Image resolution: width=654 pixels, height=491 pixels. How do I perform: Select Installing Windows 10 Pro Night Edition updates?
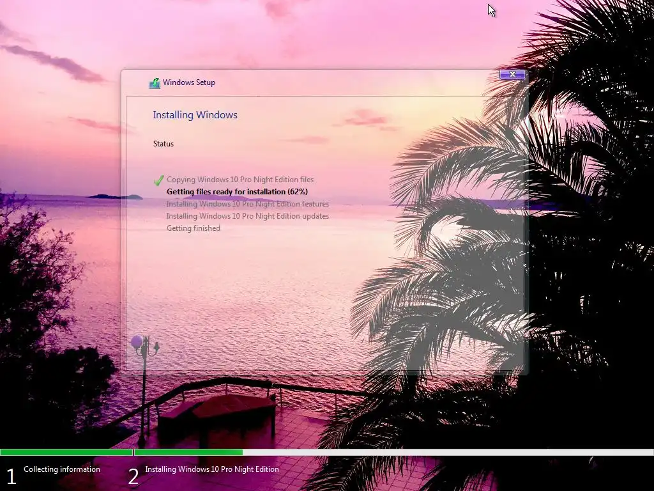click(247, 216)
